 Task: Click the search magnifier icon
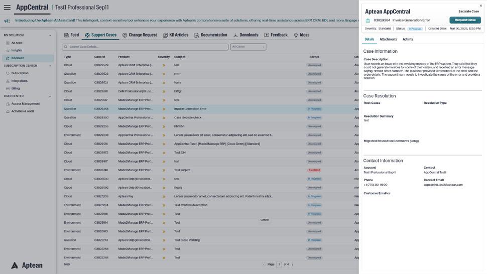point(66,47)
